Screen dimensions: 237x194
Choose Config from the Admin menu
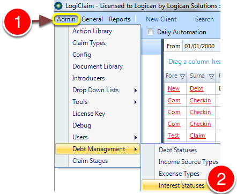tap(98, 55)
